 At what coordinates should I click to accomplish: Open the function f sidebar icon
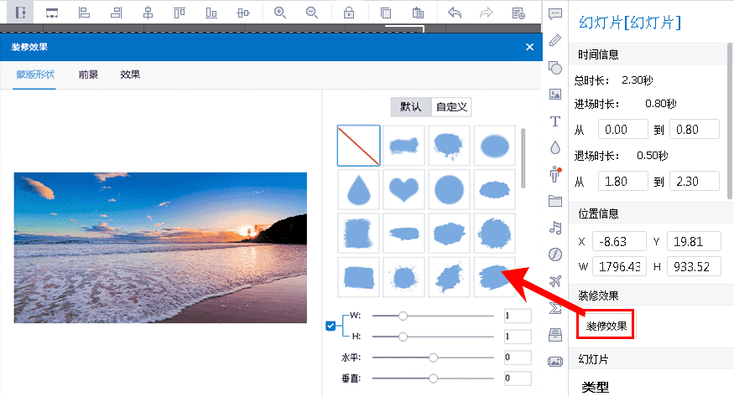555,255
